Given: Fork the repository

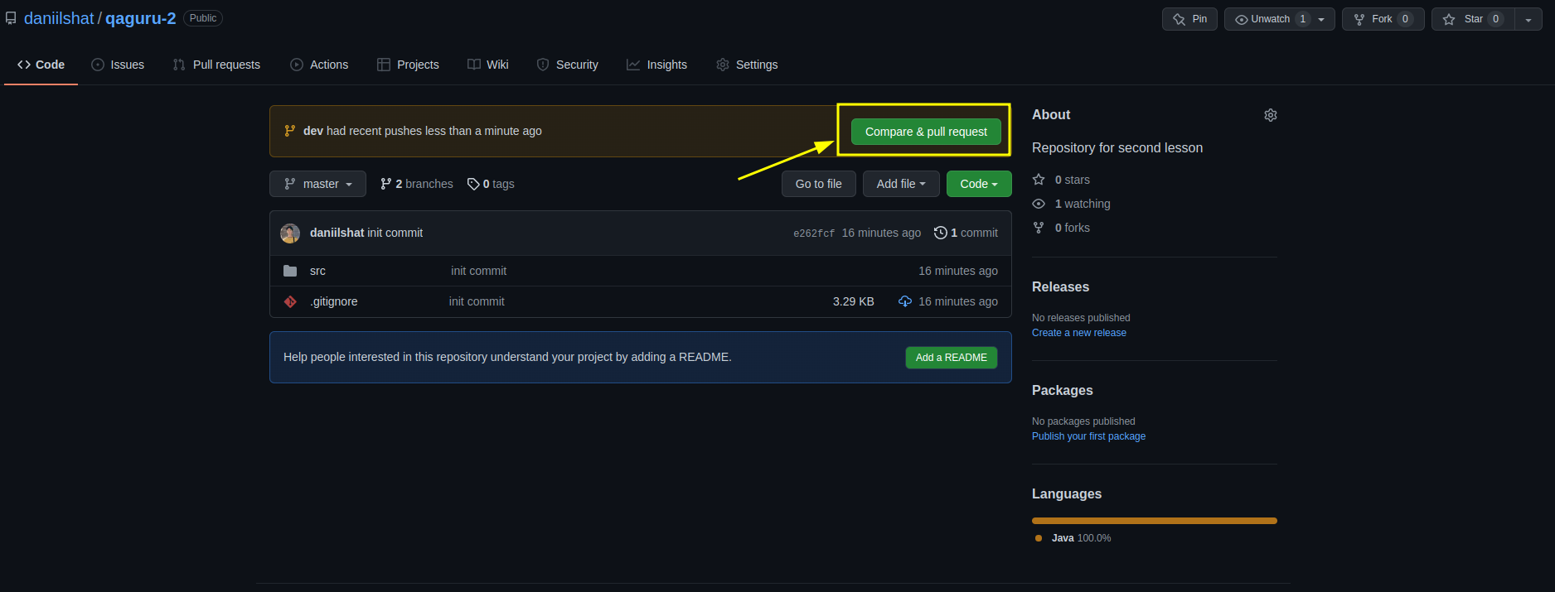Looking at the screenshot, I should [x=1383, y=19].
